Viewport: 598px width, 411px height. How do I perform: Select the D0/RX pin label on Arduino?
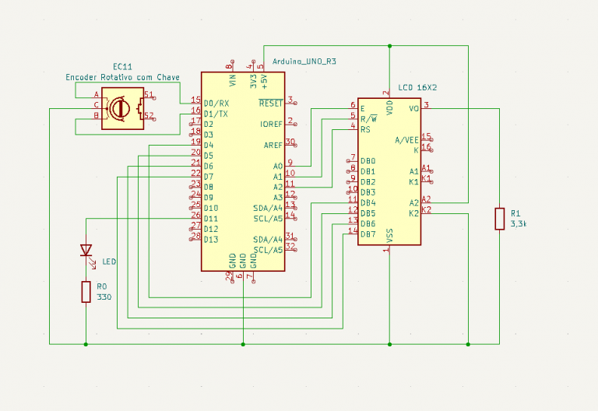coord(216,103)
